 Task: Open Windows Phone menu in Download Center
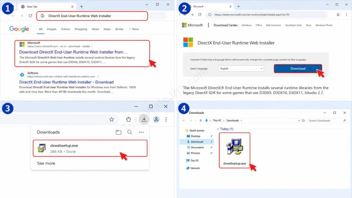click(324, 25)
